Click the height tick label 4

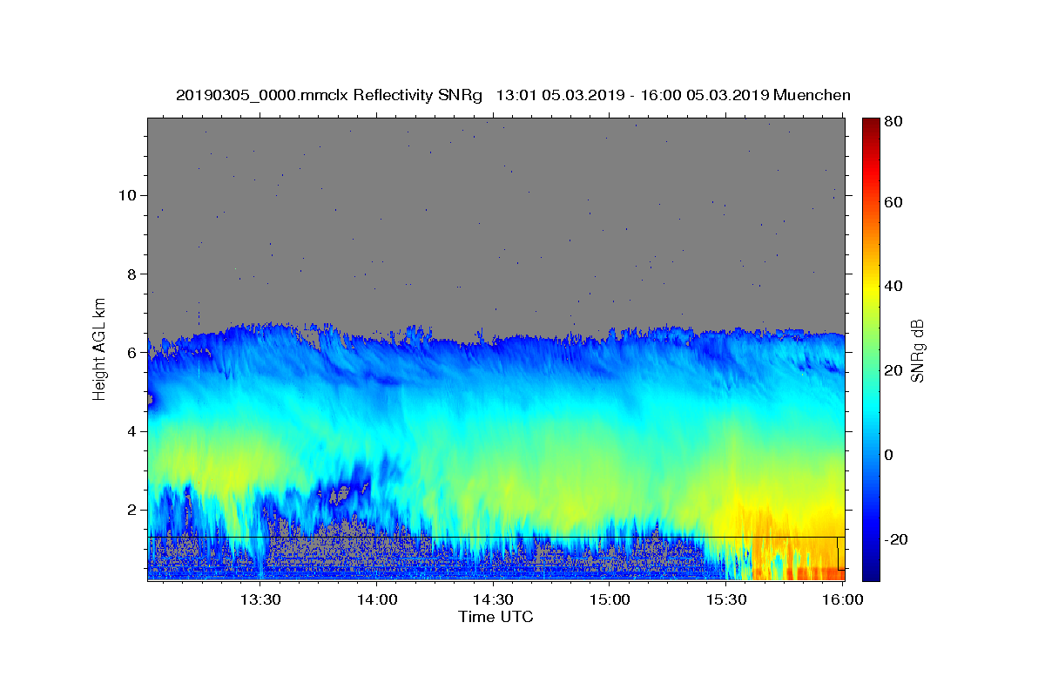[x=131, y=431]
